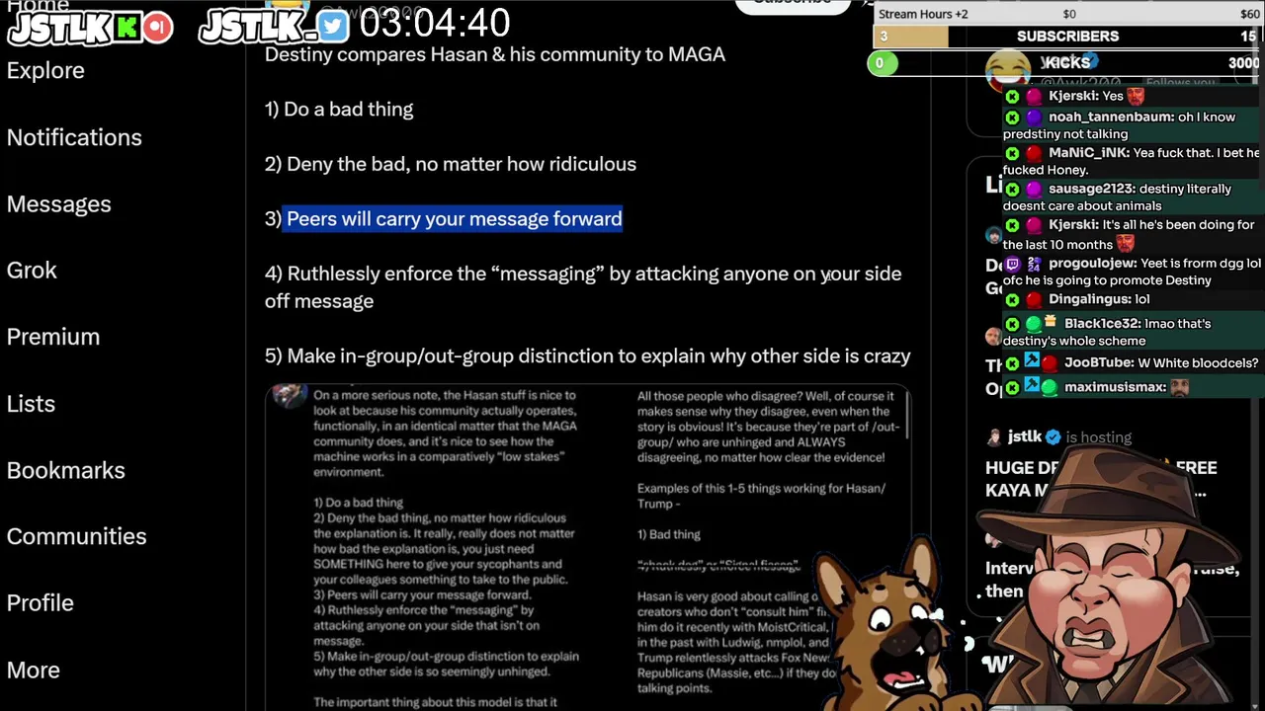Click 'Examples of this 1-5 things working' in image

(761, 496)
